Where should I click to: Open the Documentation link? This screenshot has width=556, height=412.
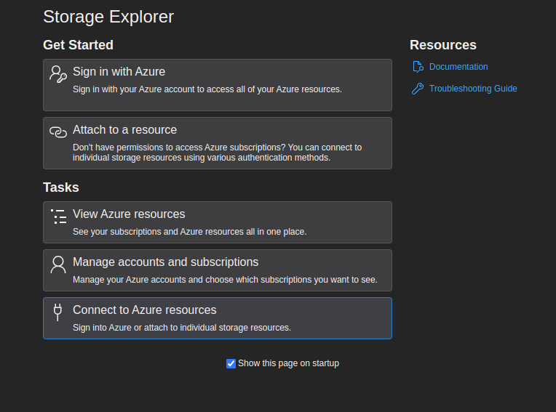458,67
